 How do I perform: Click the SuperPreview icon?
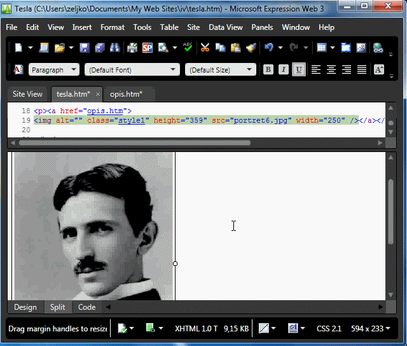[148, 48]
